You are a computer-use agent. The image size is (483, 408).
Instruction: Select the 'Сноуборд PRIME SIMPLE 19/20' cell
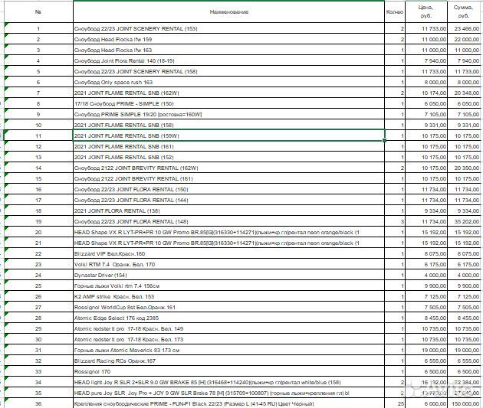(x=228, y=113)
